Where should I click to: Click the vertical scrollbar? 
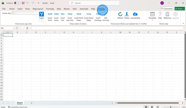185,66
